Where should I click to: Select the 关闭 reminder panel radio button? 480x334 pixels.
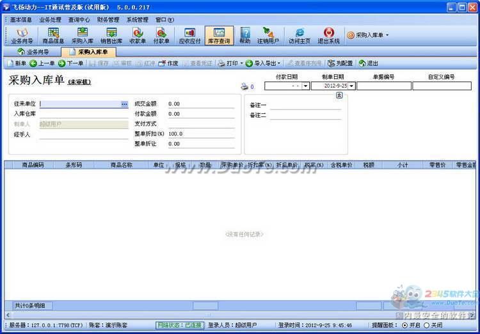tap(427, 325)
